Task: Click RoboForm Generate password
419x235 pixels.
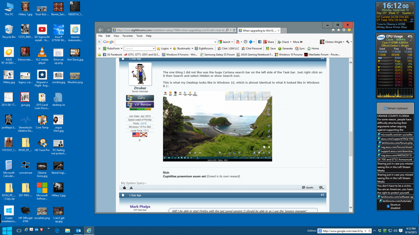Action: (x=286, y=49)
